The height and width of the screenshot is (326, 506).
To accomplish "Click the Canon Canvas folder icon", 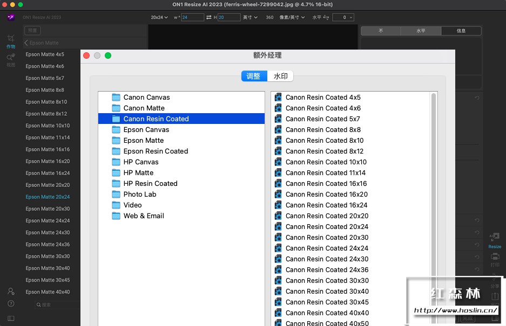I will click(x=116, y=98).
